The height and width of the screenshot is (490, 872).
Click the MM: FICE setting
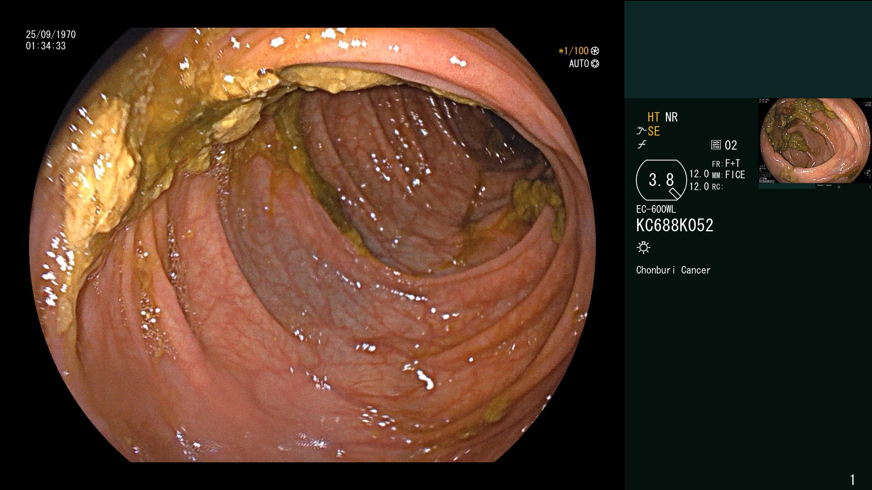tap(728, 175)
